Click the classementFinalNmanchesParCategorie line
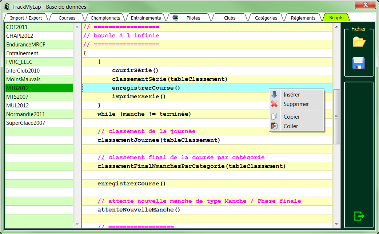Image resolution: width=379 pixels, height=234 pixels. [x=207, y=166]
